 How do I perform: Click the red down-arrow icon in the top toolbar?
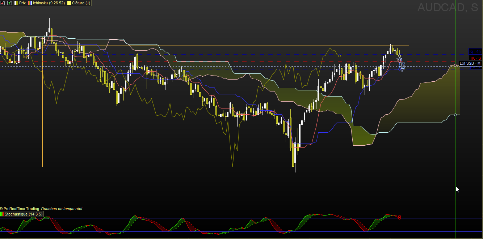click(3, 3)
